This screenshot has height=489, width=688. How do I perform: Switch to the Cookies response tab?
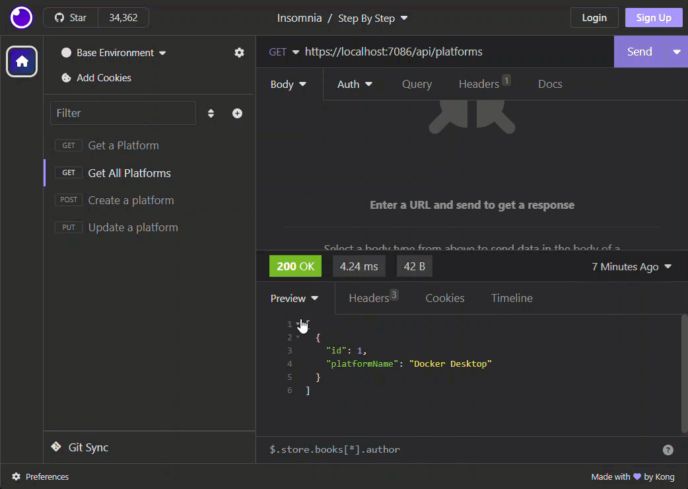point(444,299)
